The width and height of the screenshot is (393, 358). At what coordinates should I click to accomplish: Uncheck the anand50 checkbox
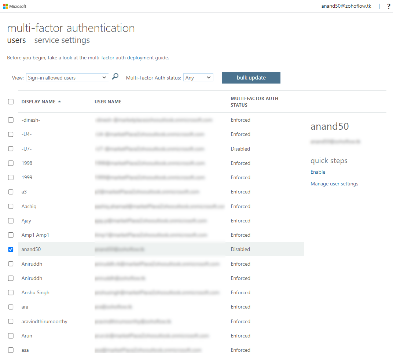click(x=11, y=249)
